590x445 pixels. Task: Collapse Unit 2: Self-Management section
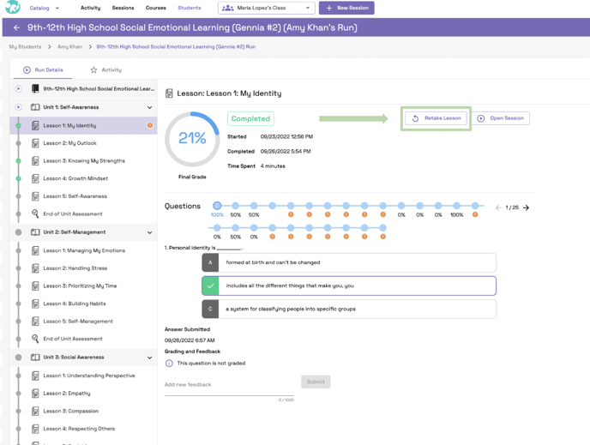(x=149, y=232)
